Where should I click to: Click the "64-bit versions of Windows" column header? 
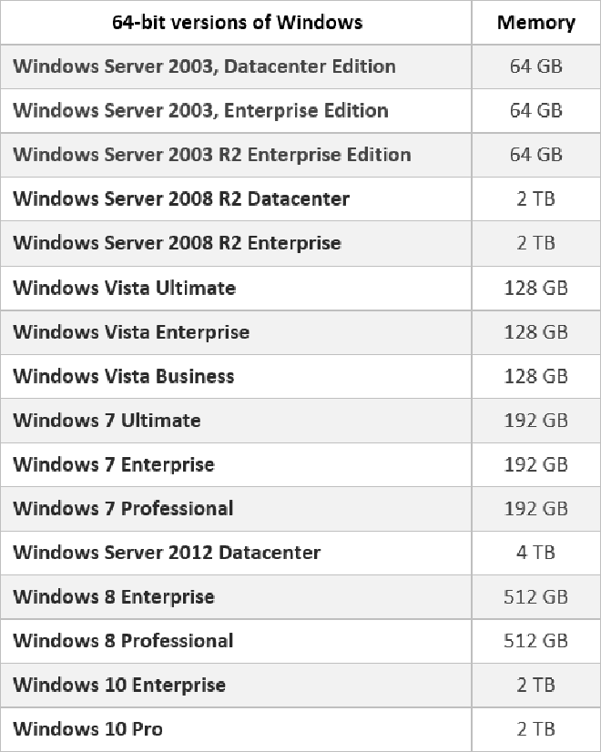[237, 23]
